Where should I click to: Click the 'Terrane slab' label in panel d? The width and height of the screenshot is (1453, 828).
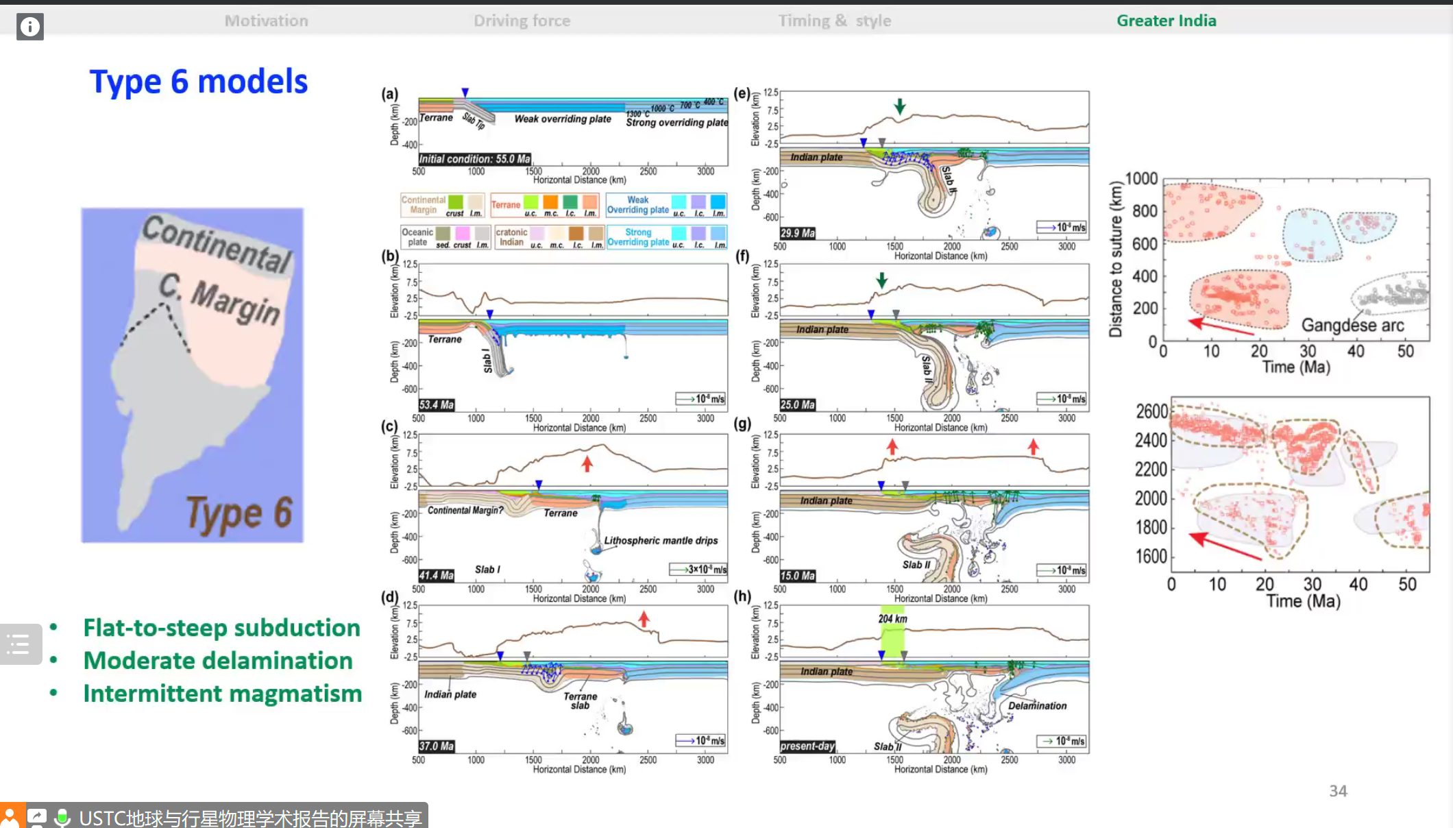580,701
